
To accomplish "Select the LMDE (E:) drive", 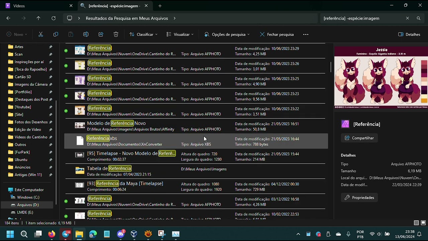I will tap(25, 213).
